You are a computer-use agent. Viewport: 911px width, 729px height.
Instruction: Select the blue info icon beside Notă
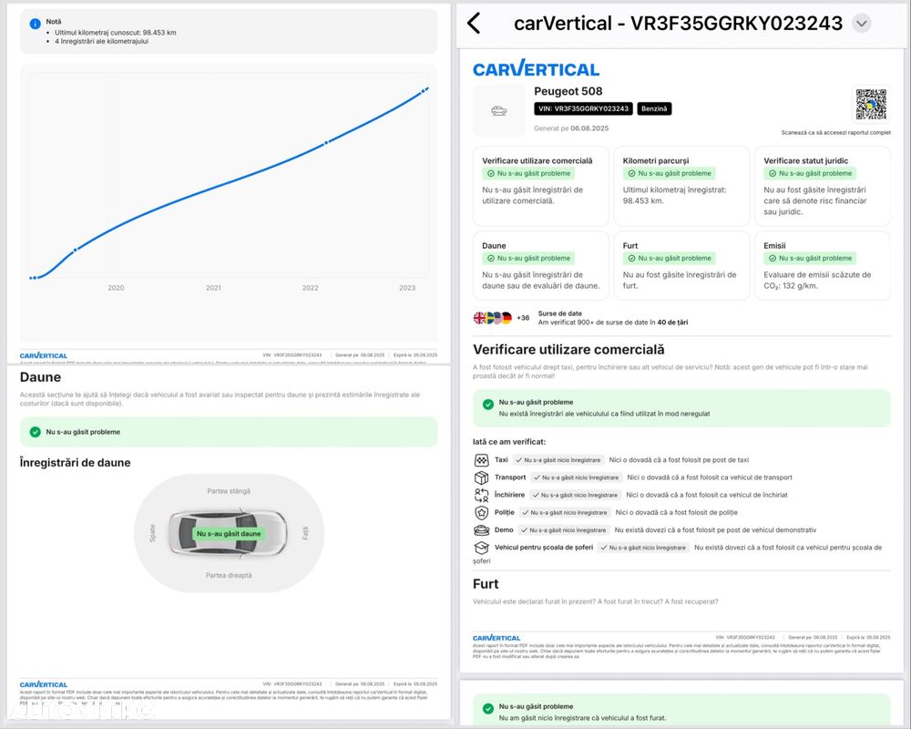(35, 24)
